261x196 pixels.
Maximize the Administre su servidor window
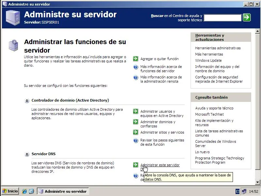point(251,4)
